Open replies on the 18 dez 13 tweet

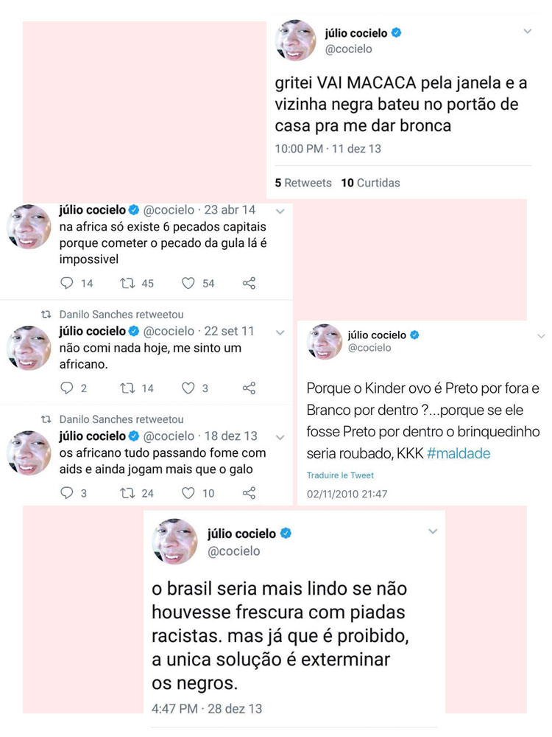[67, 493]
